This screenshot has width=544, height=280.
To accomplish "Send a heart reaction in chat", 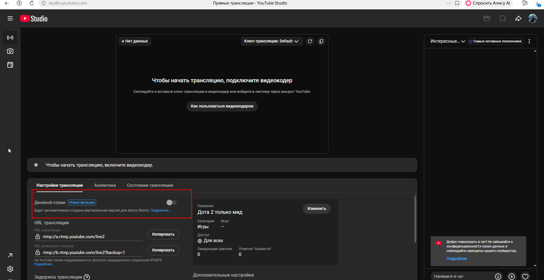I will pyautogui.click(x=525, y=276).
